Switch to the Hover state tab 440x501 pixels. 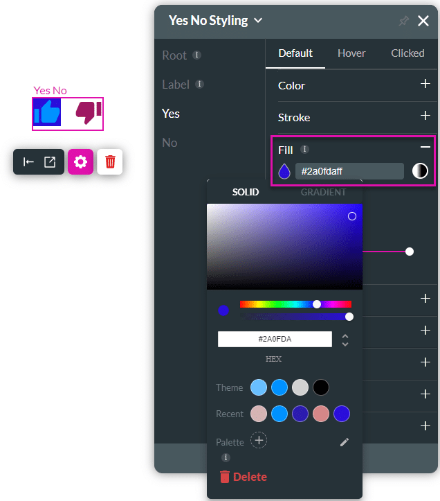351,53
